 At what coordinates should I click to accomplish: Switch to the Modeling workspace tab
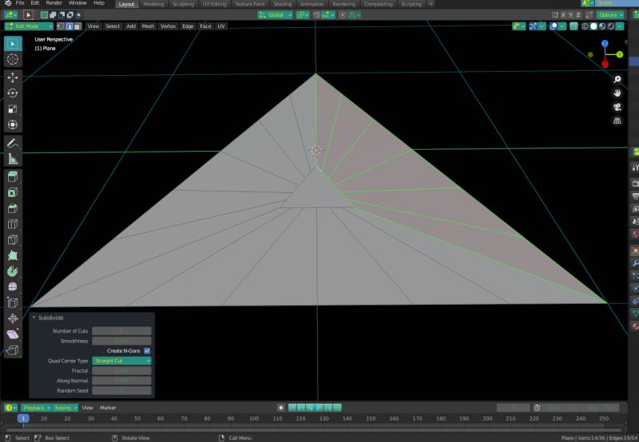153,4
